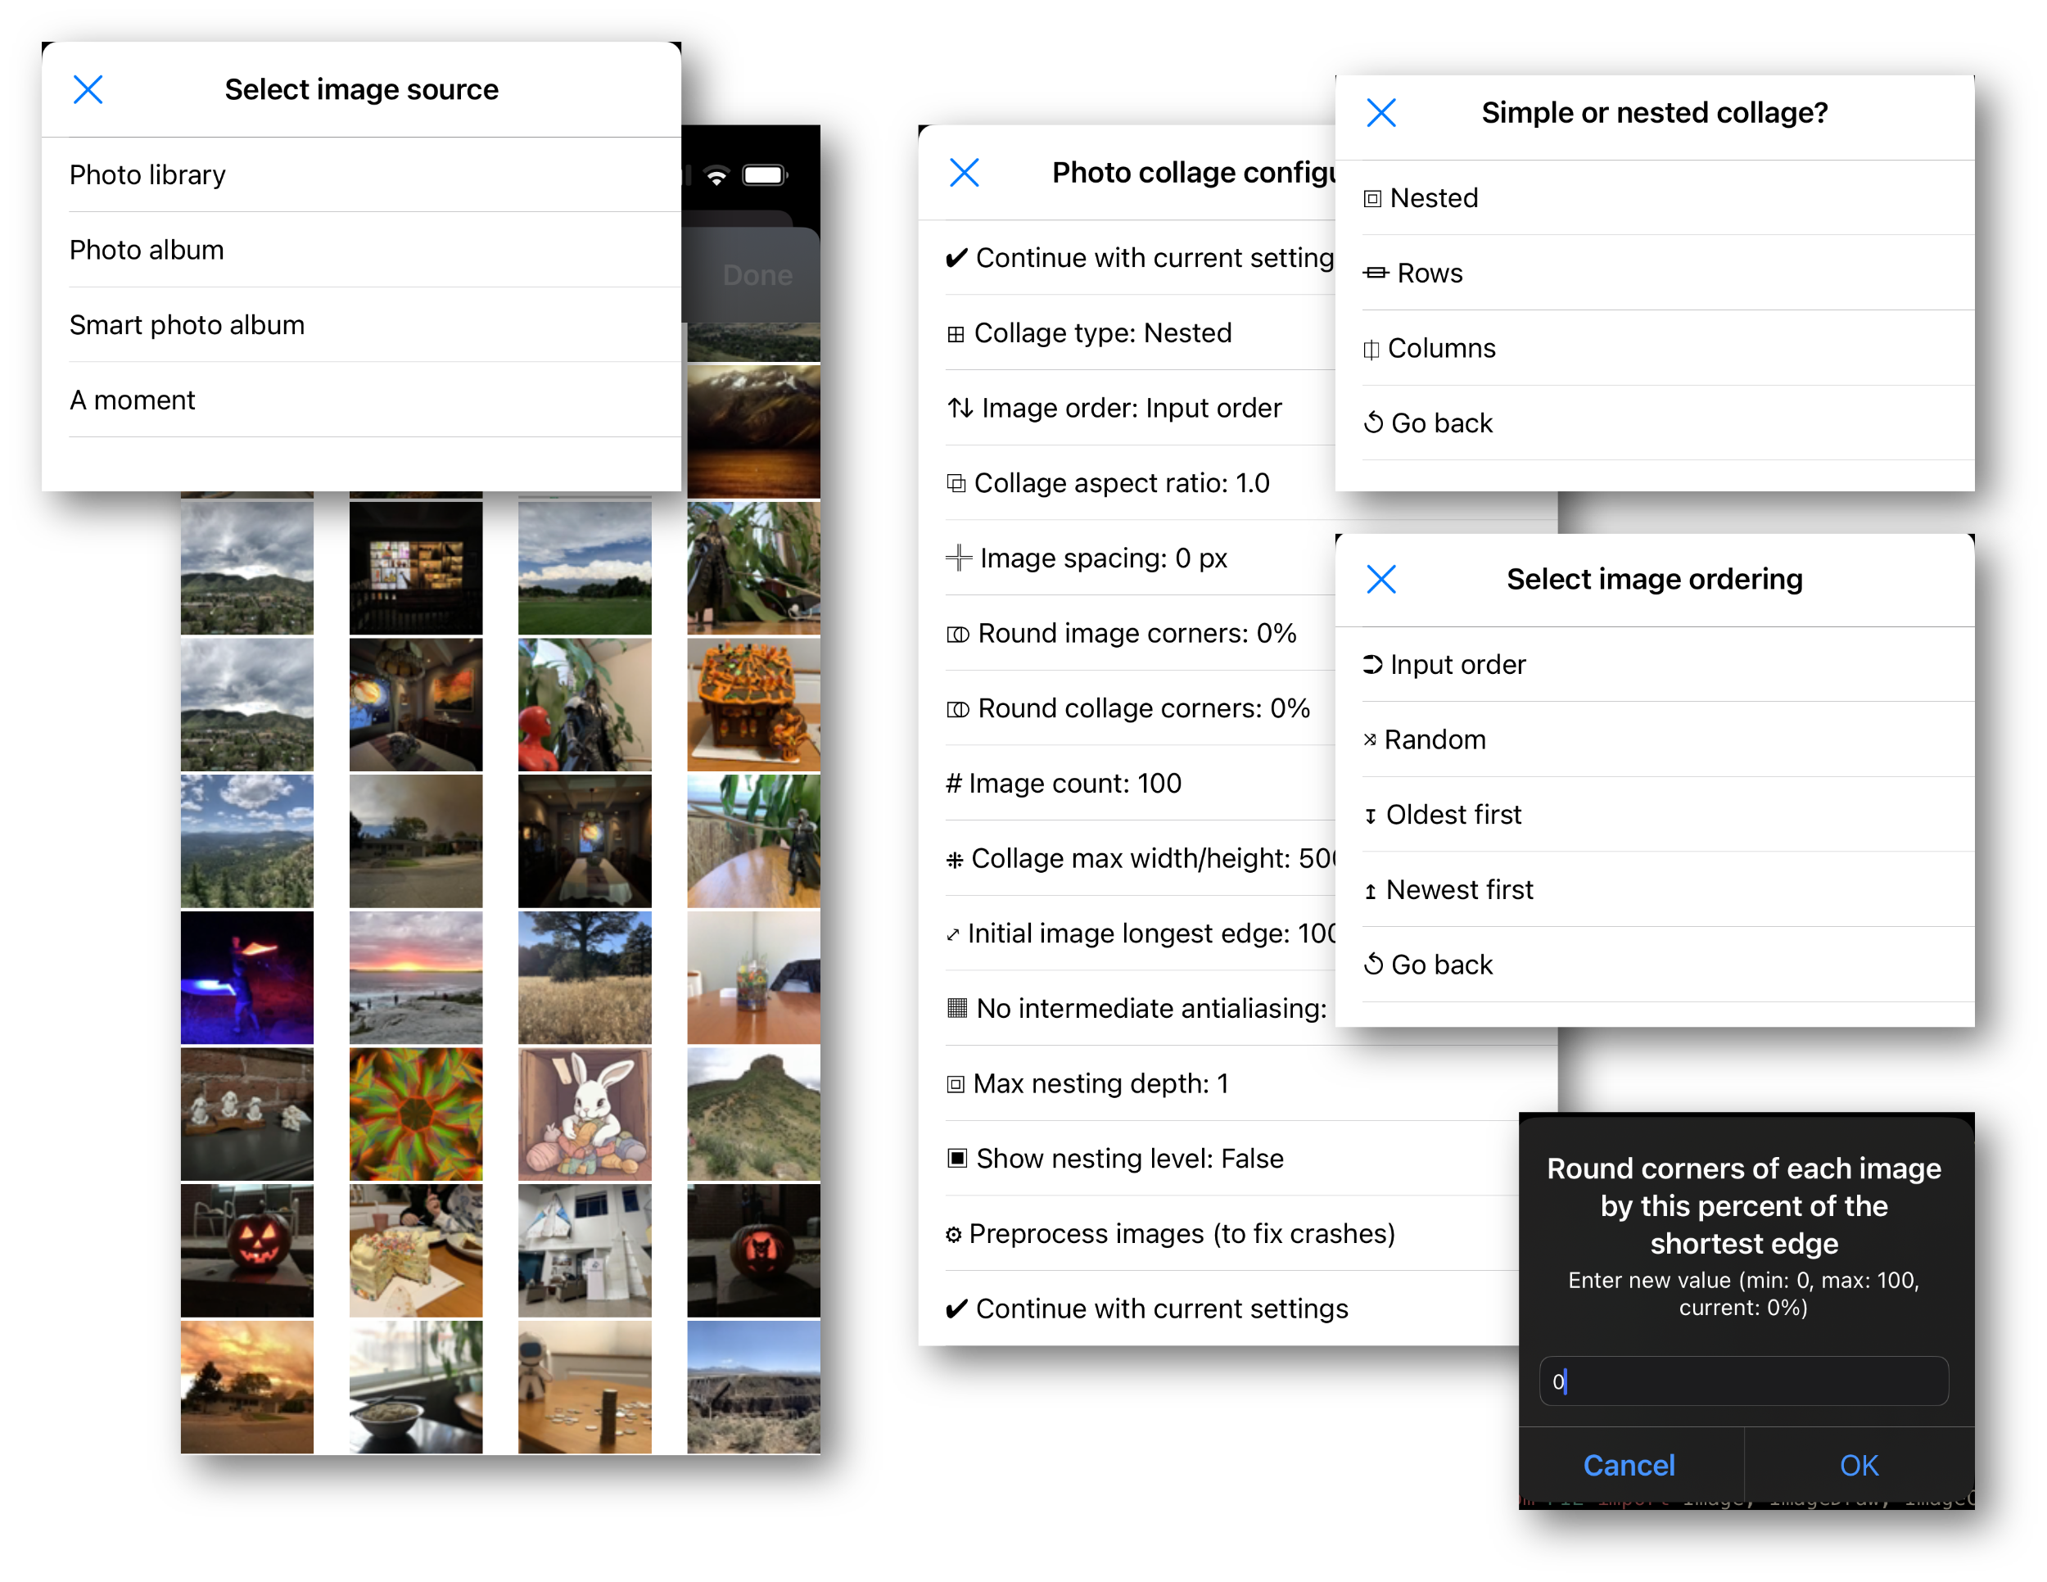Pick the Rows collage layout

pyautogui.click(x=1430, y=273)
